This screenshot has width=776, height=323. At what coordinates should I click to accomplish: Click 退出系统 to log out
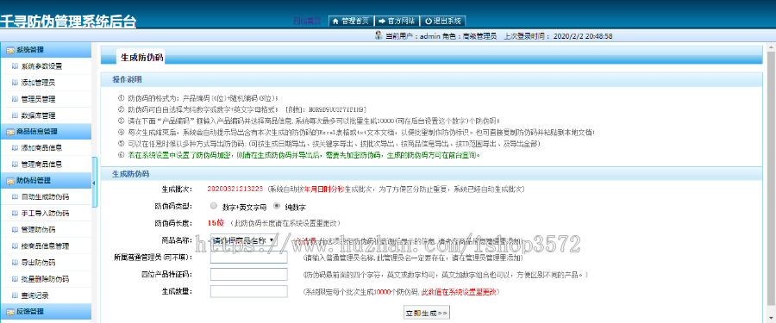click(443, 21)
